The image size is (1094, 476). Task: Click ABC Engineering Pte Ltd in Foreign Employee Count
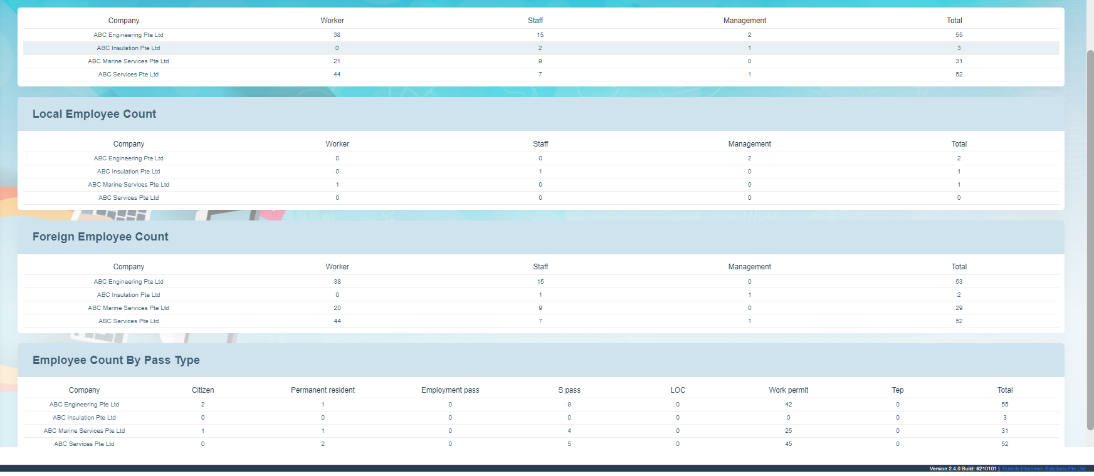(129, 282)
